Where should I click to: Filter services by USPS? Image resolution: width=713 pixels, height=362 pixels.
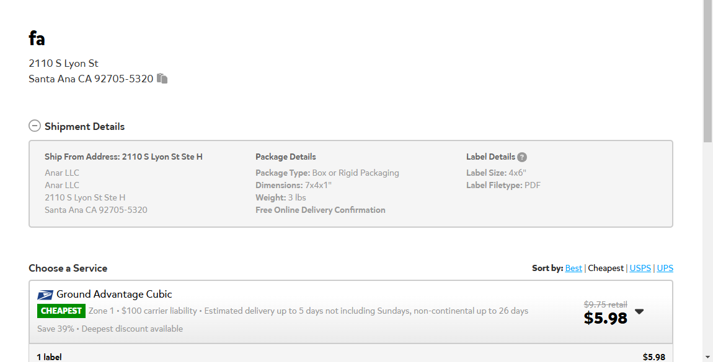coord(640,268)
